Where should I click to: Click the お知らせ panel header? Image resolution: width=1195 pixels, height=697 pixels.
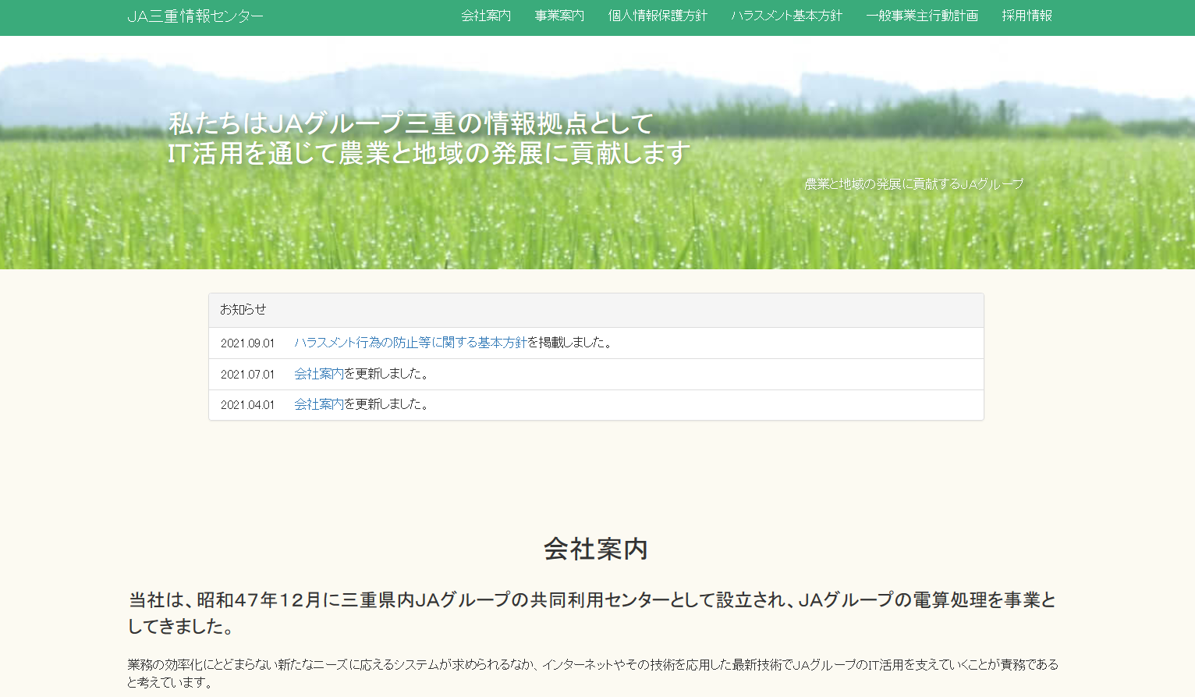242,310
